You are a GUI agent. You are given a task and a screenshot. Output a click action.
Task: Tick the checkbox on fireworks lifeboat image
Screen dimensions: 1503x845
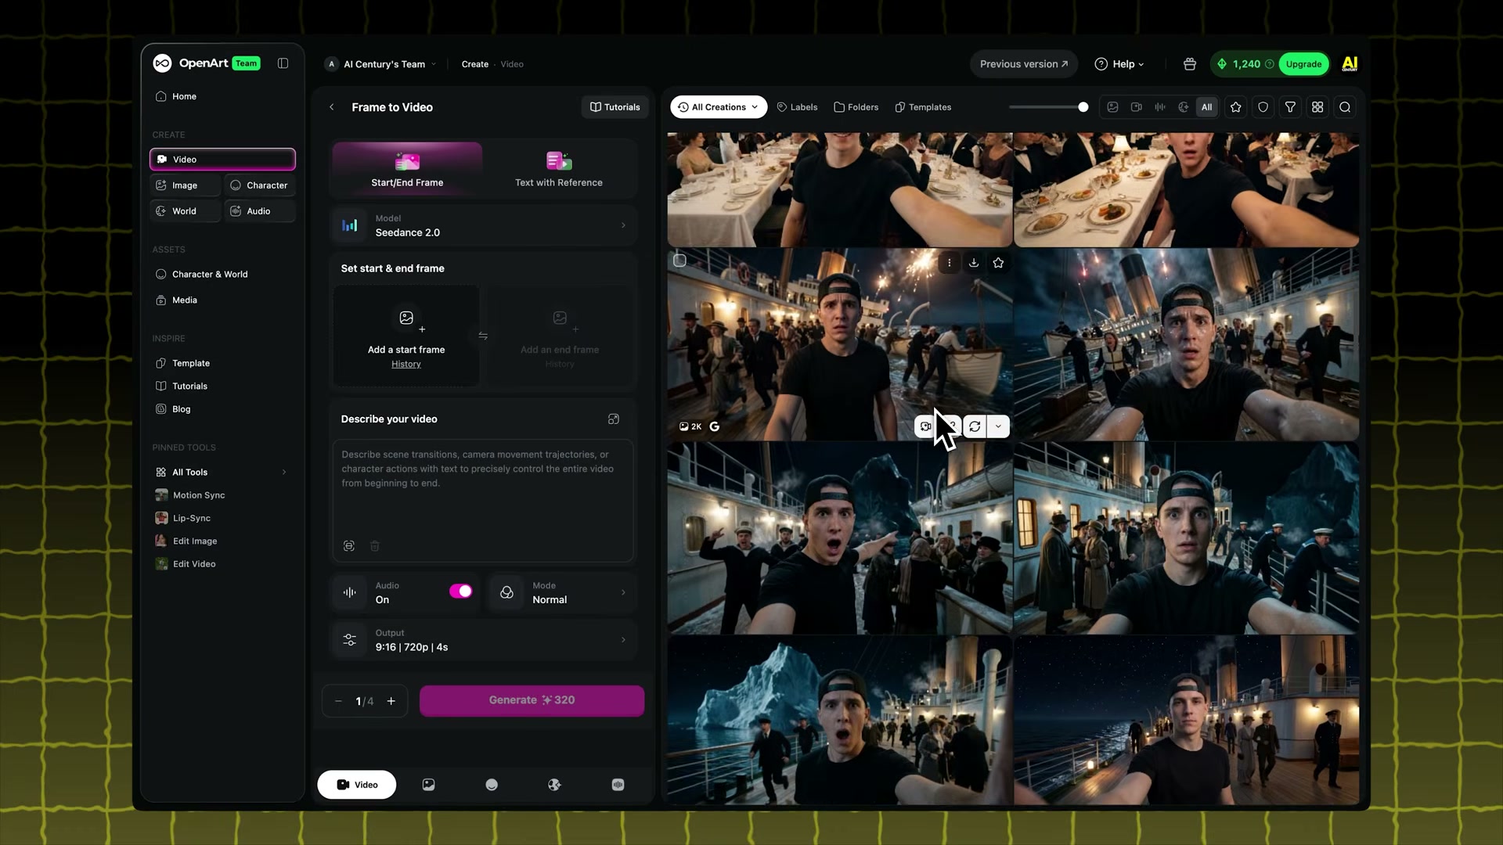[x=680, y=261]
